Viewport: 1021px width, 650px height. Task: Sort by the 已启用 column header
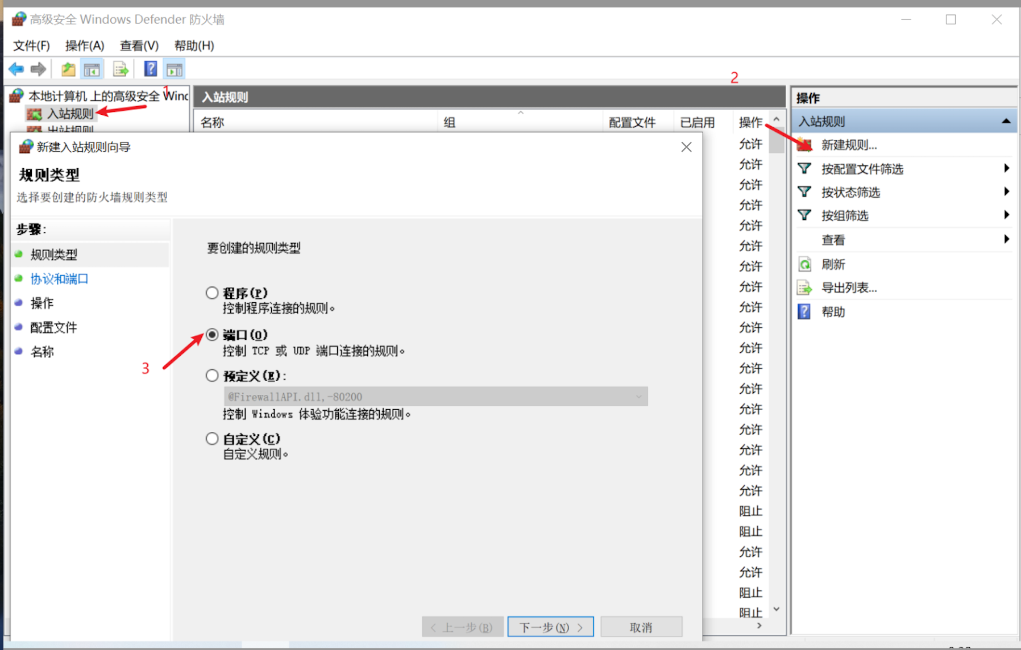703,122
